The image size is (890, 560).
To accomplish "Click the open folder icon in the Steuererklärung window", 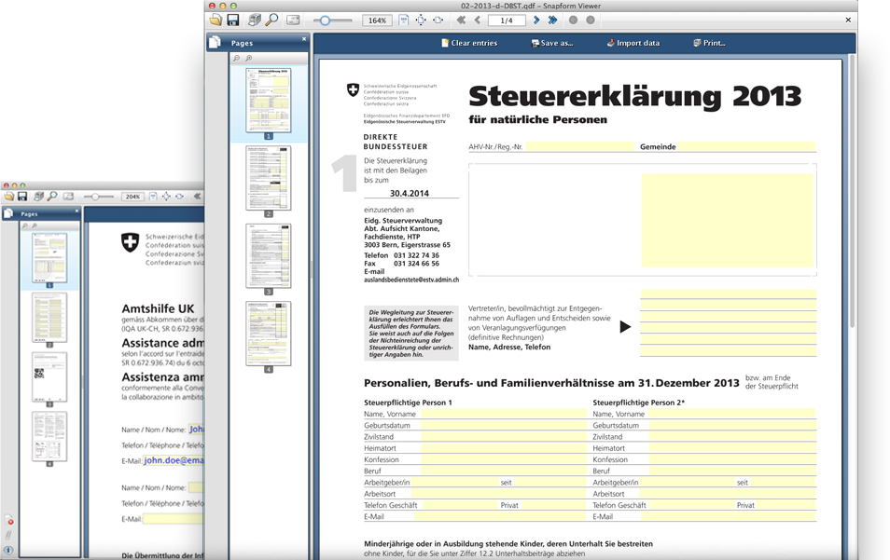I will point(216,20).
